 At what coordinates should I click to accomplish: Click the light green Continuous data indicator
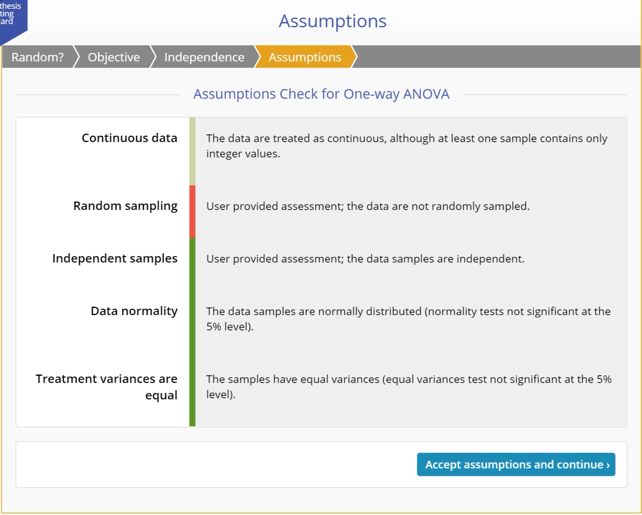click(192, 151)
